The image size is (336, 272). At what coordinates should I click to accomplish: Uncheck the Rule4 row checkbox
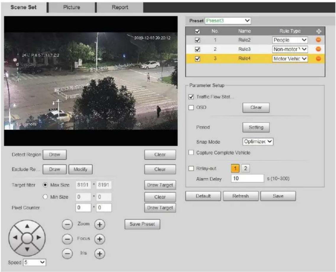[x=198, y=59]
